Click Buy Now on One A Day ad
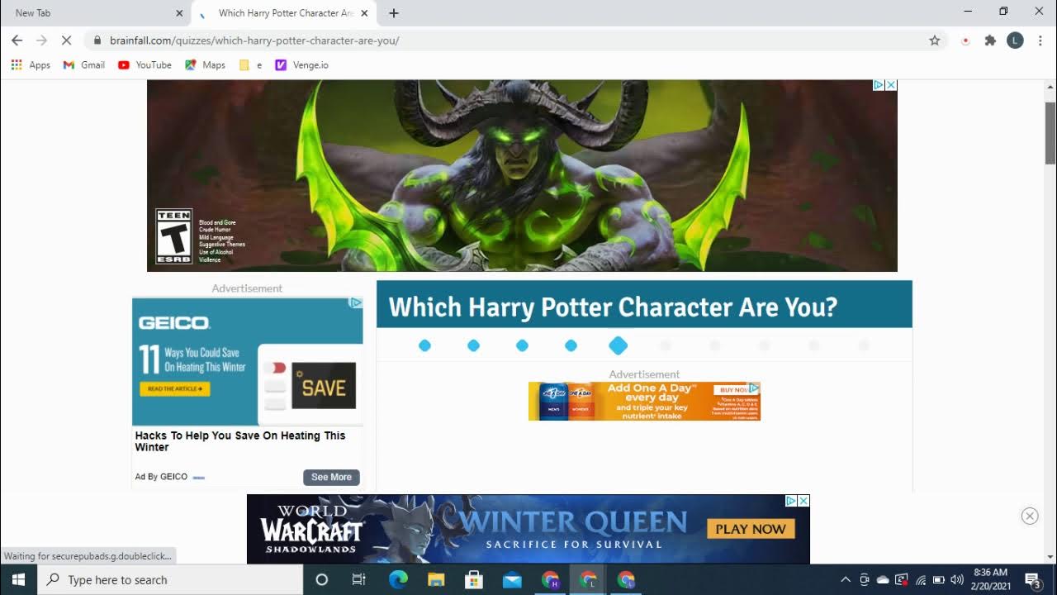The width and height of the screenshot is (1057, 595). 732,390
